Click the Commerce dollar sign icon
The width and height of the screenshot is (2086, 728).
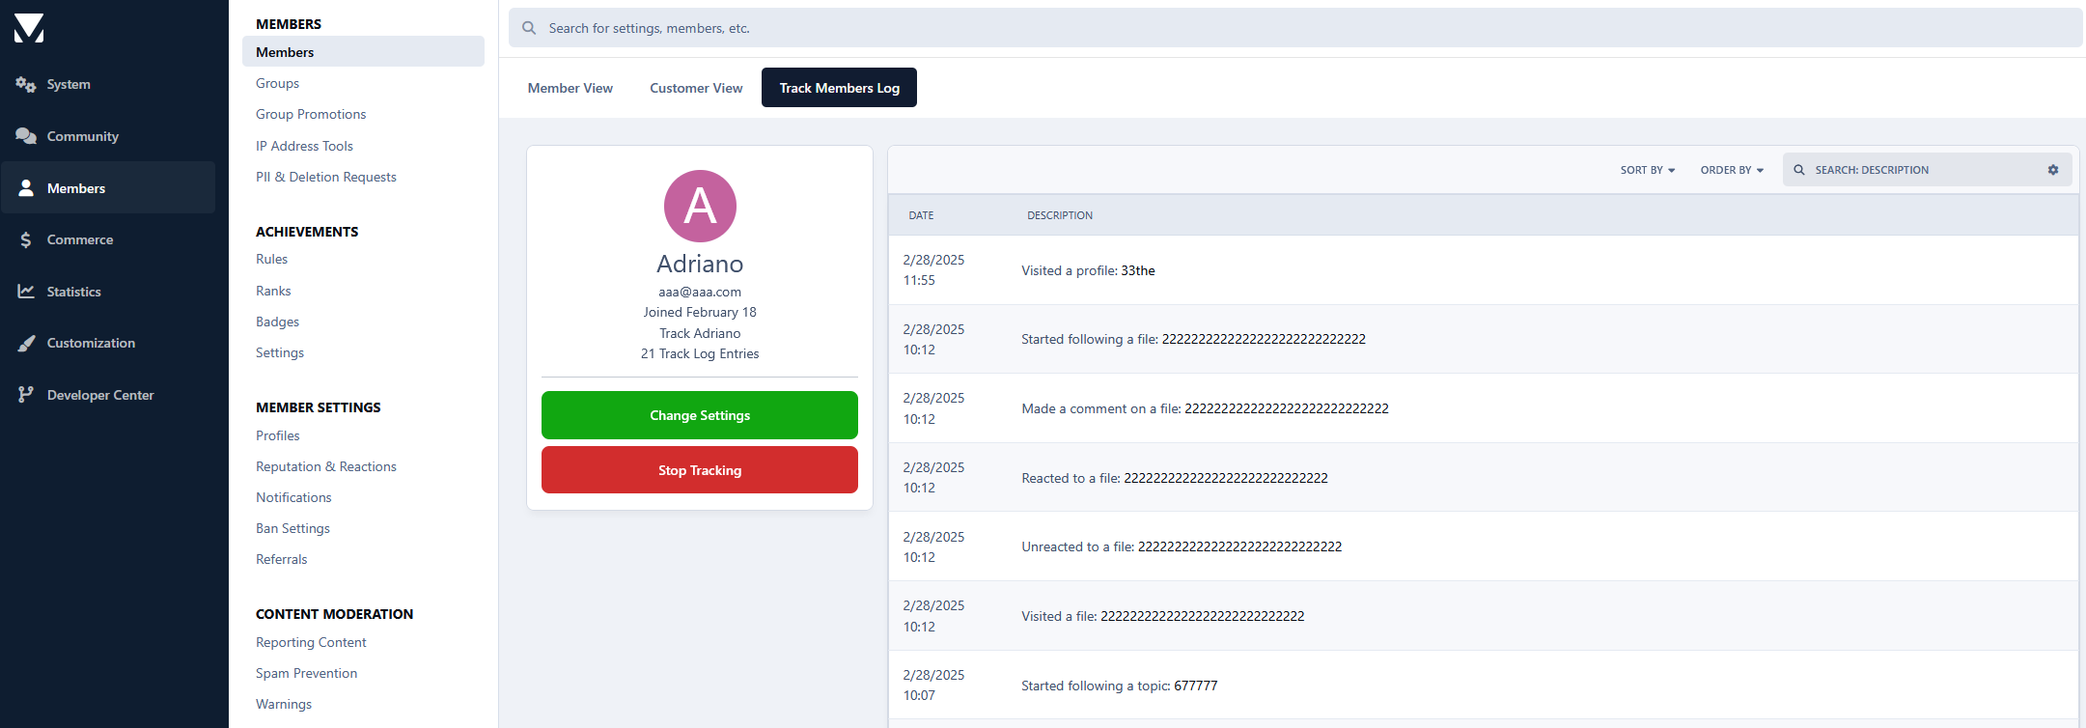pyautogui.click(x=26, y=239)
